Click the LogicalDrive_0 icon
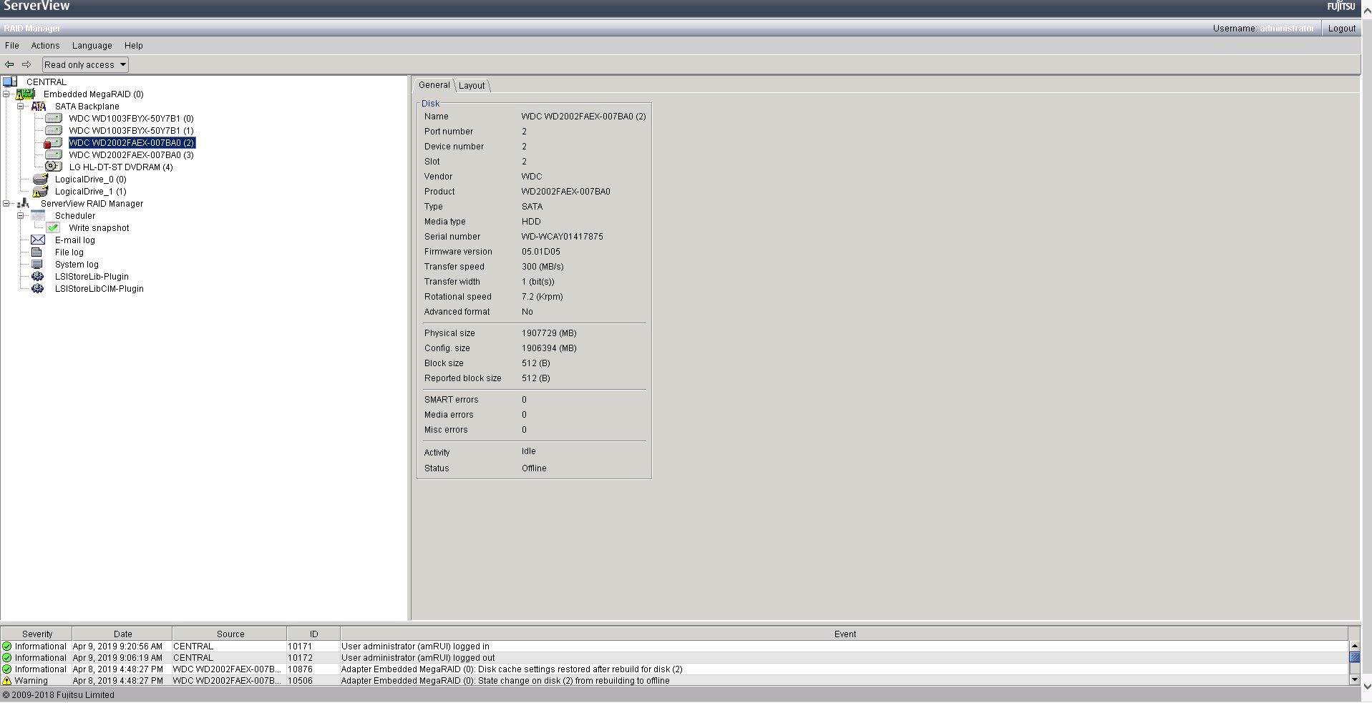 click(x=41, y=179)
